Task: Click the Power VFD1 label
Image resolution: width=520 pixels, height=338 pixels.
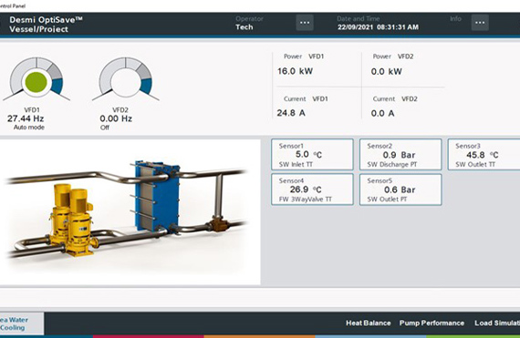Action: (x=304, y=56)
